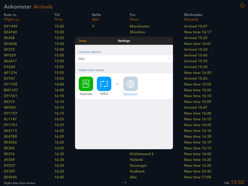Select flight BM1357
The height and width of the screenshot is (186, 248).
click(x=11, y=90)
